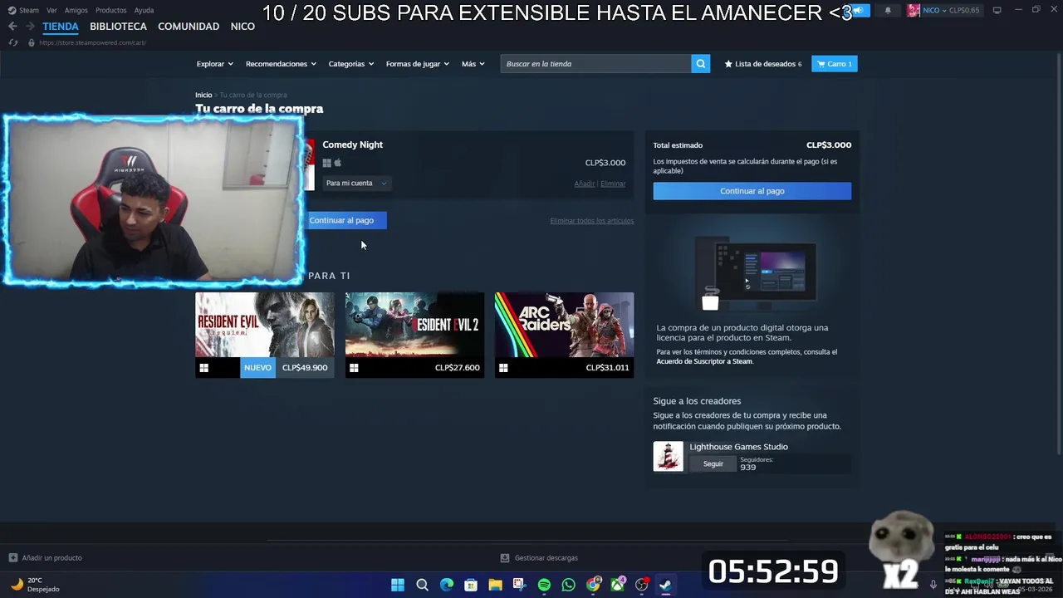Click the Lighthouse Games Studio lighthouse logo
The width and height of the screenshot is (1063, 598).
click(x=668, y=456)
